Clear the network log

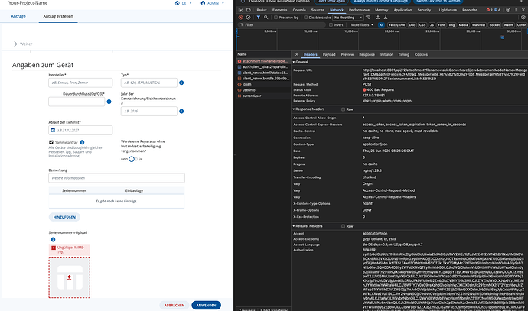(x=248, y=18)
